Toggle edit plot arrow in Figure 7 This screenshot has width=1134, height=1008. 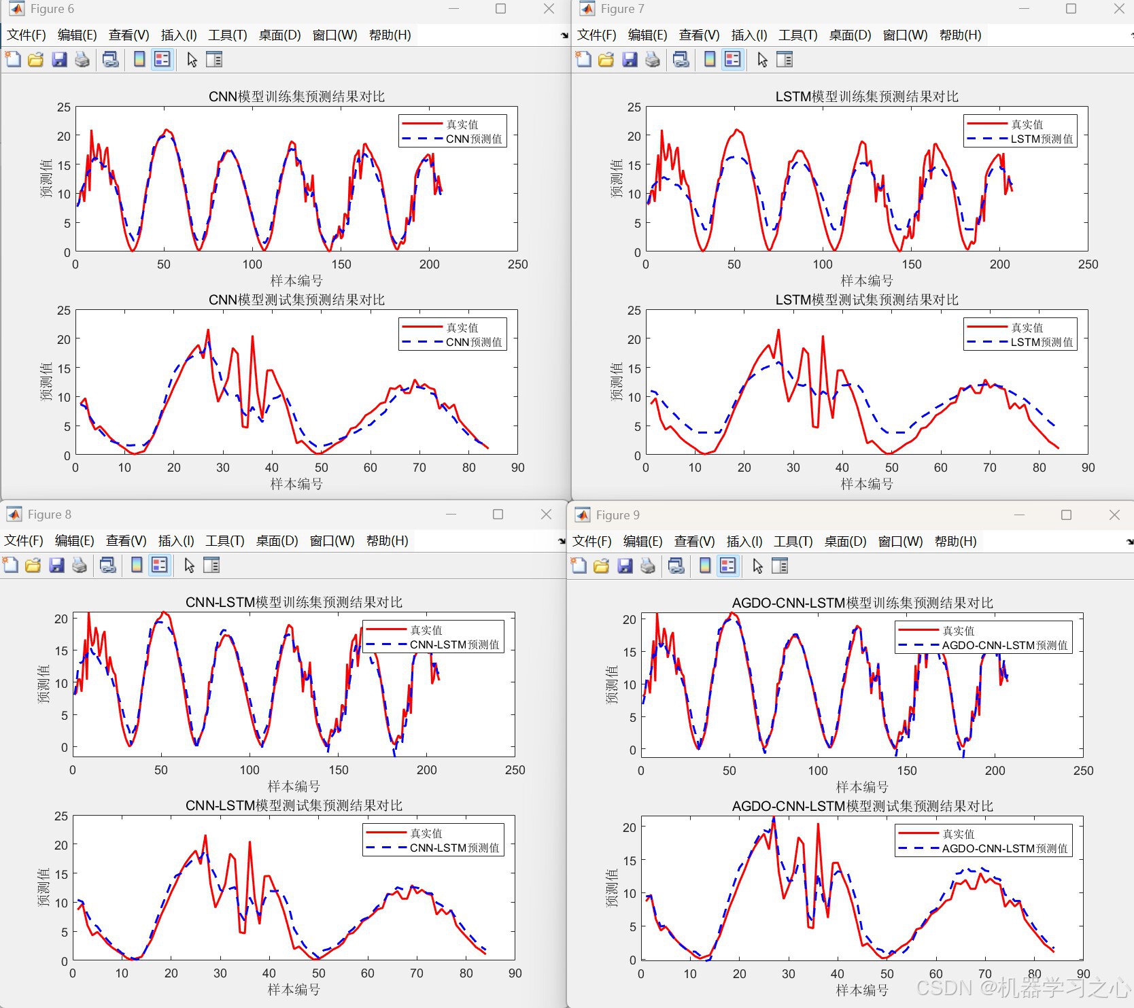[x=762, y=60]
